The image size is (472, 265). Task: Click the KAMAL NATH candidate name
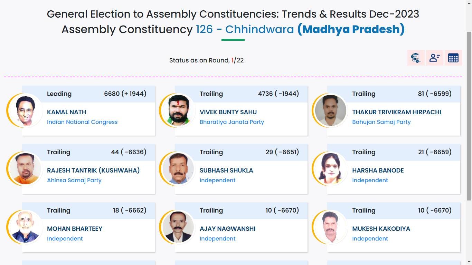click(x=67, y=112)
